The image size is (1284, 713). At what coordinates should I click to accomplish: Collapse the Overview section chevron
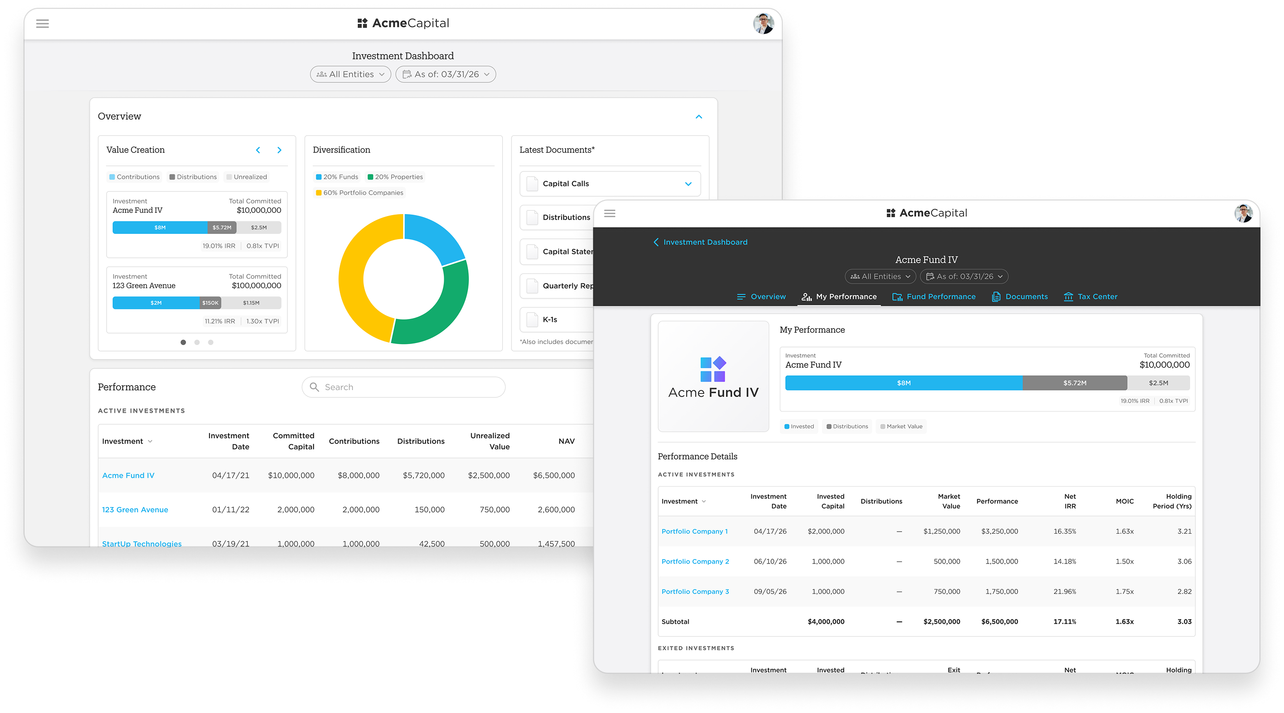click(699, 117)
